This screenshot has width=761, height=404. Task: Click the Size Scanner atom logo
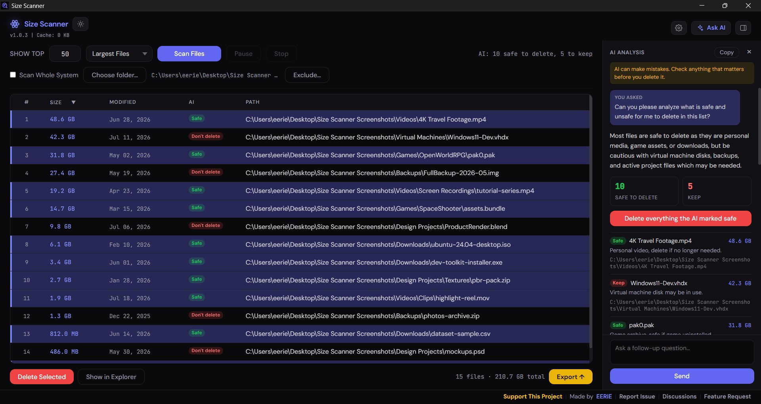pos(15,24)
